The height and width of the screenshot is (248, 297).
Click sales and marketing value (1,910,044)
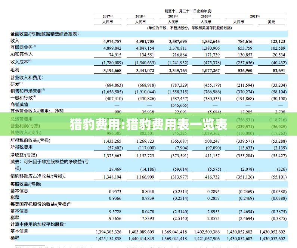[145, 92]
